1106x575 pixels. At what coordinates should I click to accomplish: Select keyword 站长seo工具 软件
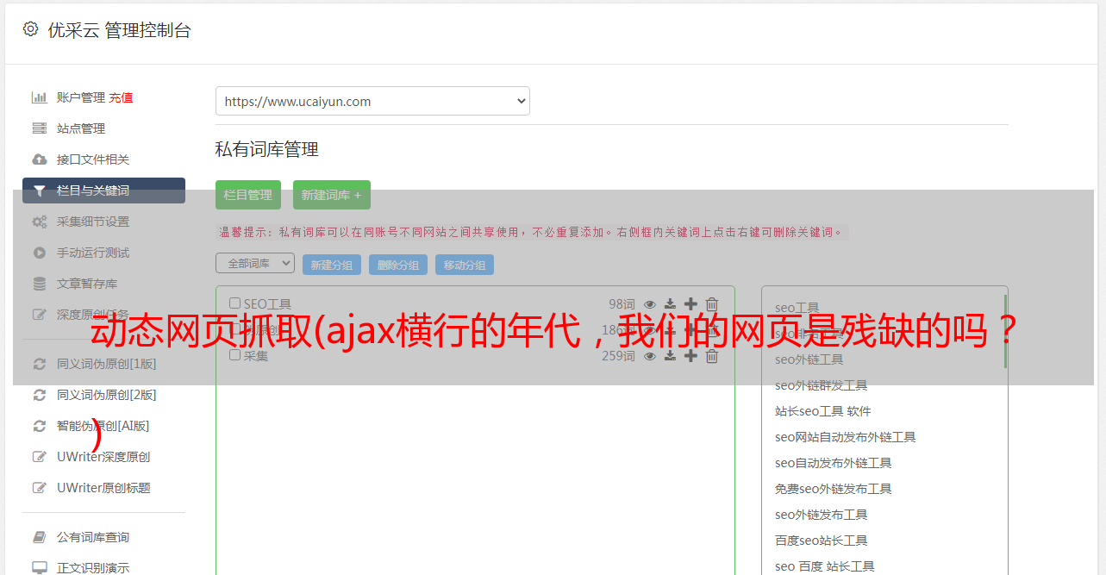point(823,411)
